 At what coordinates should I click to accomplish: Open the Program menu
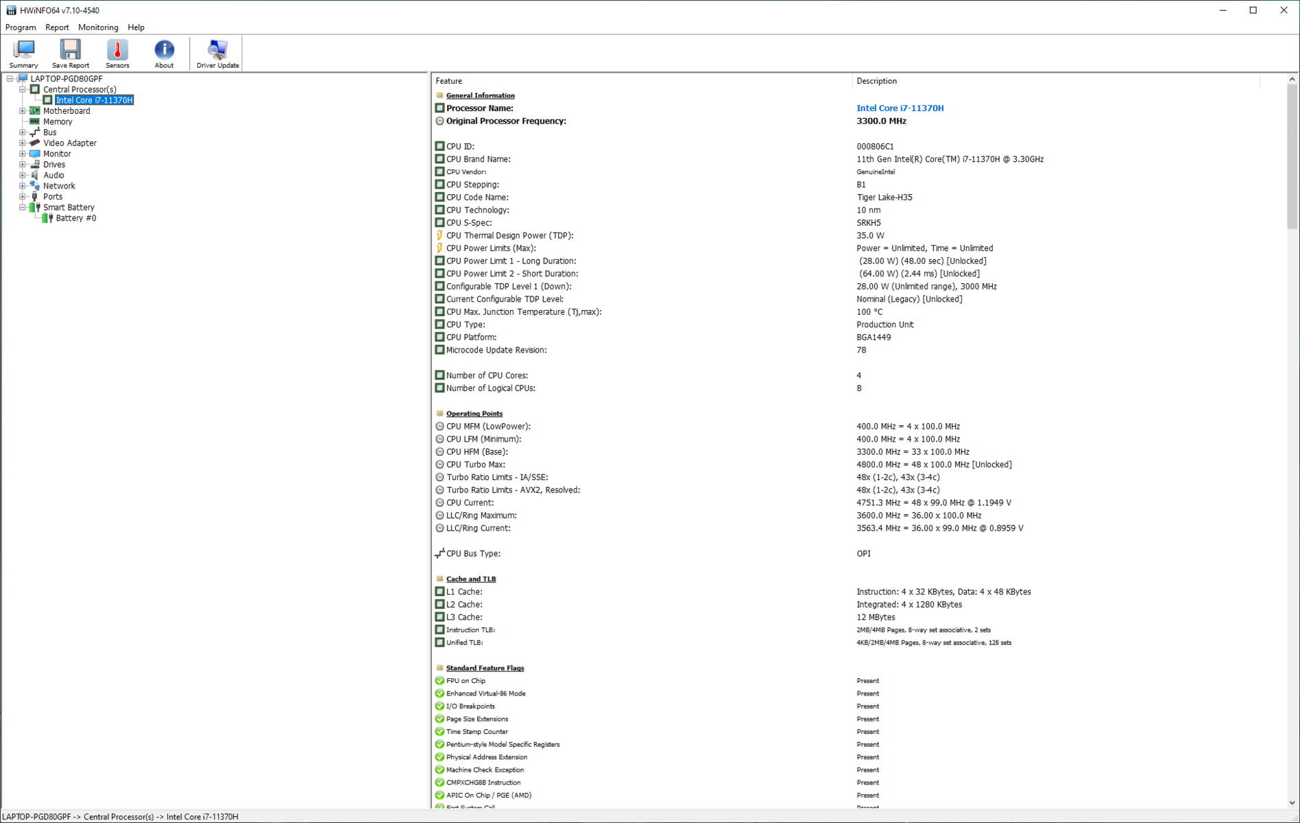point(21,27)
